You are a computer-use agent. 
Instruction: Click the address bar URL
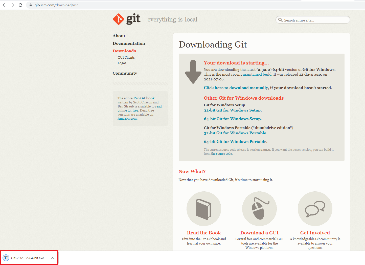57,5
